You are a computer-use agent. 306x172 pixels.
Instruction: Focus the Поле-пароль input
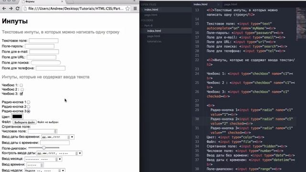pyautogui.click(x=40, y=46)
